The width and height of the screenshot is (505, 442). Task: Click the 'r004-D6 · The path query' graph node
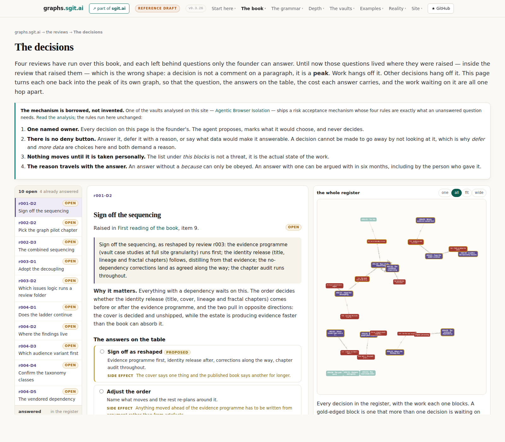click(334, 373)
